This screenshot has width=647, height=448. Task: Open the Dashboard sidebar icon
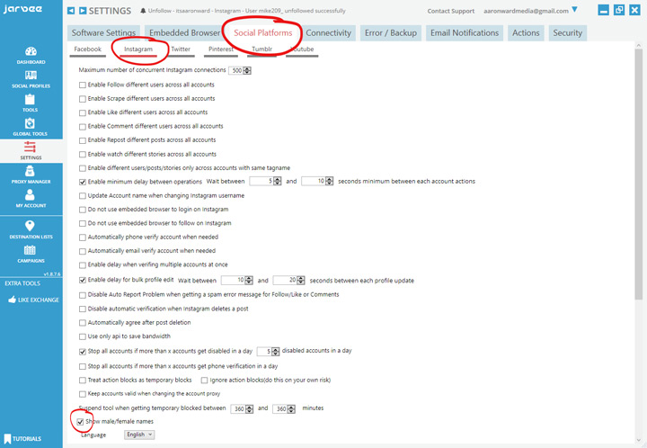31,56
